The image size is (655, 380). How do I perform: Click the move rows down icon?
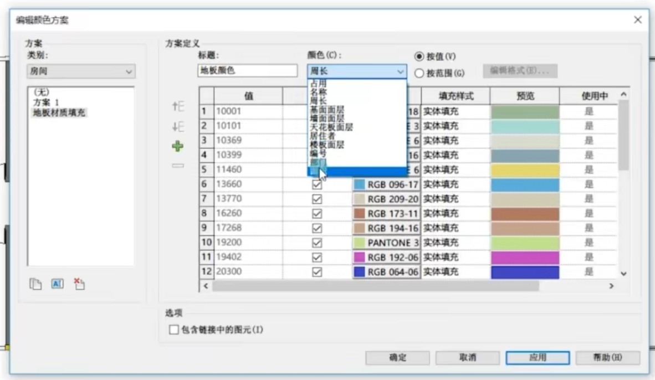point(178,126)
